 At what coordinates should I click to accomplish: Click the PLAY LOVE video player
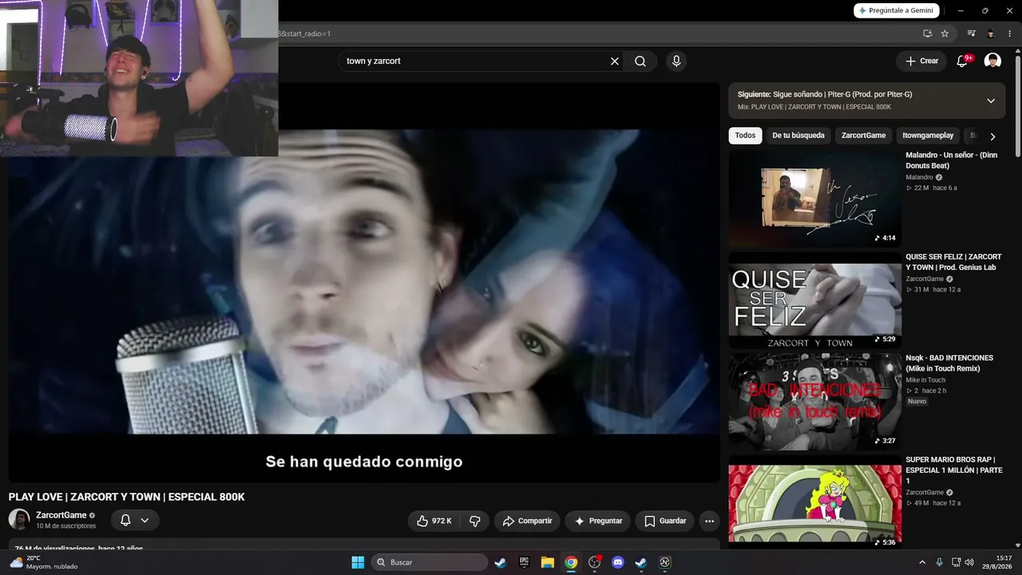point(364,282)
